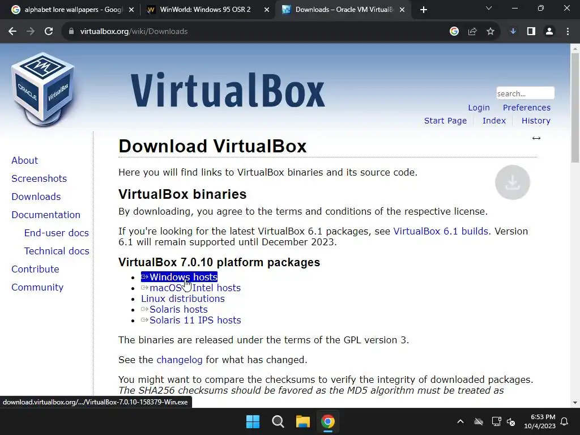Viewport: 580px width, 435px height.
Task: Open Community in the sidebar
Action: 37,287
